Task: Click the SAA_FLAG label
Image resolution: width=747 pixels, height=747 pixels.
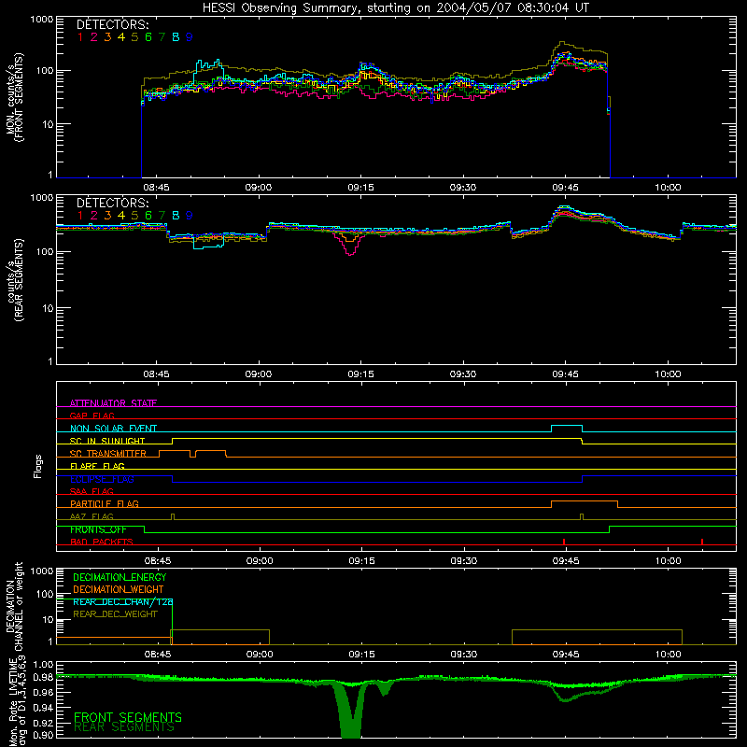Action: [92, 491]
